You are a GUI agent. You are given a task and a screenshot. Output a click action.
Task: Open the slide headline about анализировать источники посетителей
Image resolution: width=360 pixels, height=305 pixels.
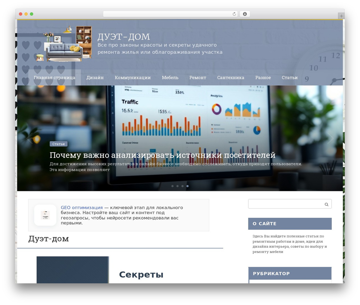pyautogui.click(x=163, y=155)
